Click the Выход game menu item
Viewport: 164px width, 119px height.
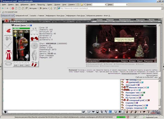151,20
